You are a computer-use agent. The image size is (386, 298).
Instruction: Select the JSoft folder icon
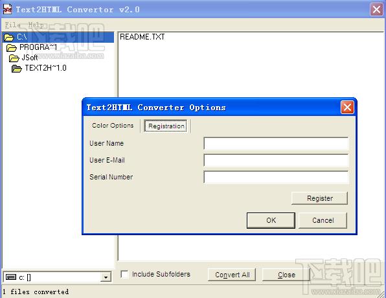(14, 58)
